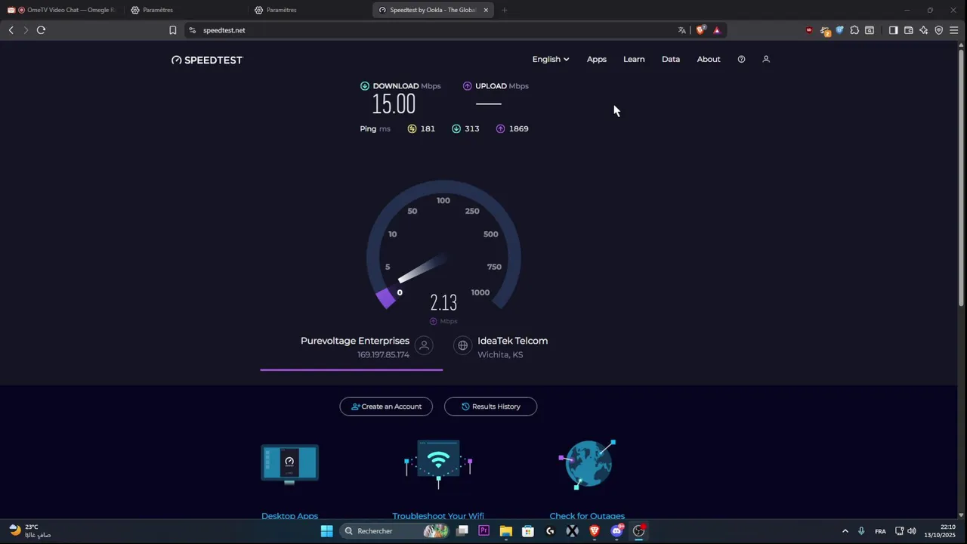The height and width of the screenshot is (544, 967).
Task: Close the Speedtest by Ookla tab
Action: (486, 10)
